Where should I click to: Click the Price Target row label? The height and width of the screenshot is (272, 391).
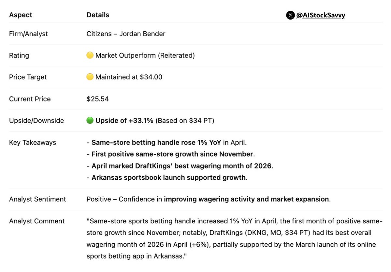pyautogui.click(x=28, y=77)
